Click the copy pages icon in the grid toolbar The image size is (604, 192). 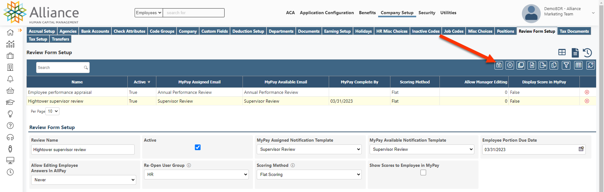coord(554,65)
